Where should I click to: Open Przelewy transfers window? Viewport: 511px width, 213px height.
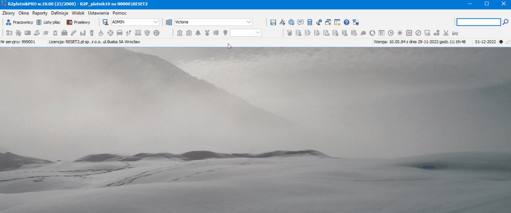(x=78, y=22)
